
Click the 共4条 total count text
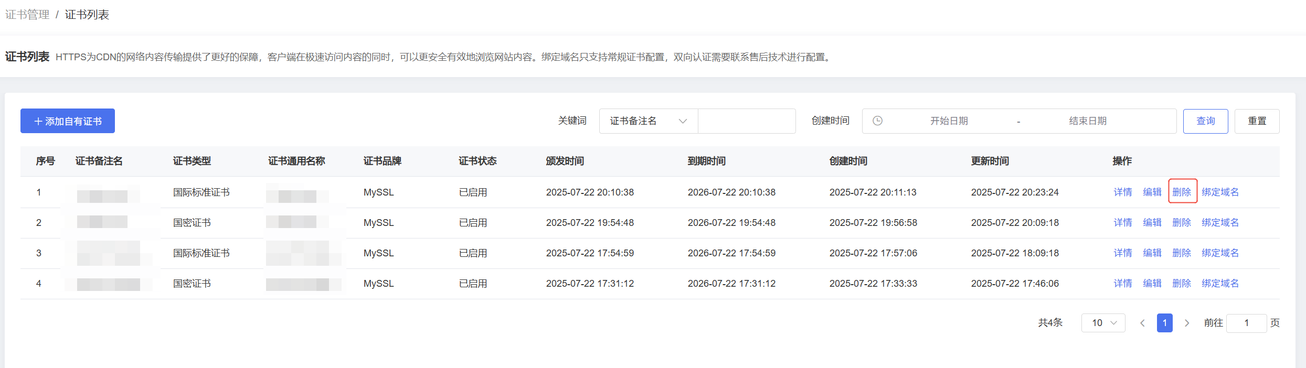tap(1050, 323)
